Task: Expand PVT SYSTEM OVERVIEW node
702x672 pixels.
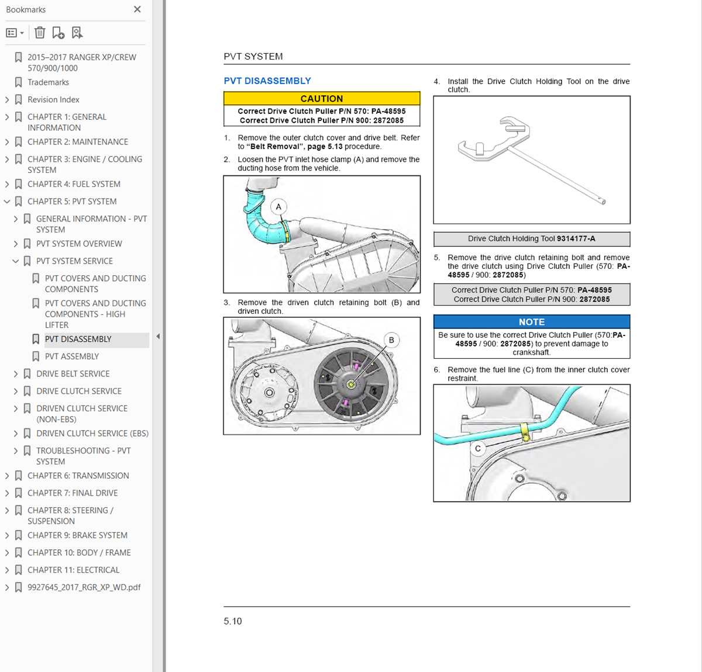Action: click(16, 244)
